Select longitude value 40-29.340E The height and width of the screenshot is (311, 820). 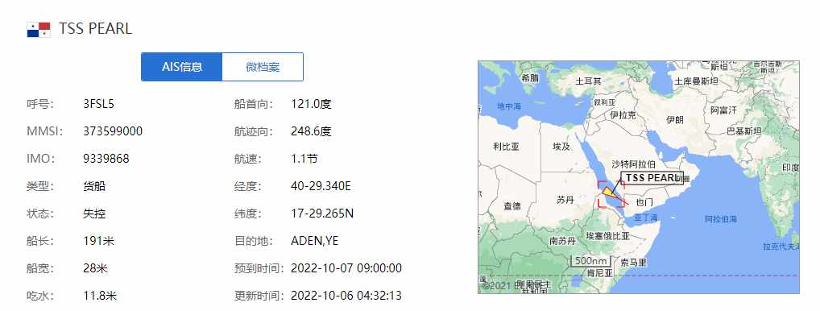pos(321,186)
